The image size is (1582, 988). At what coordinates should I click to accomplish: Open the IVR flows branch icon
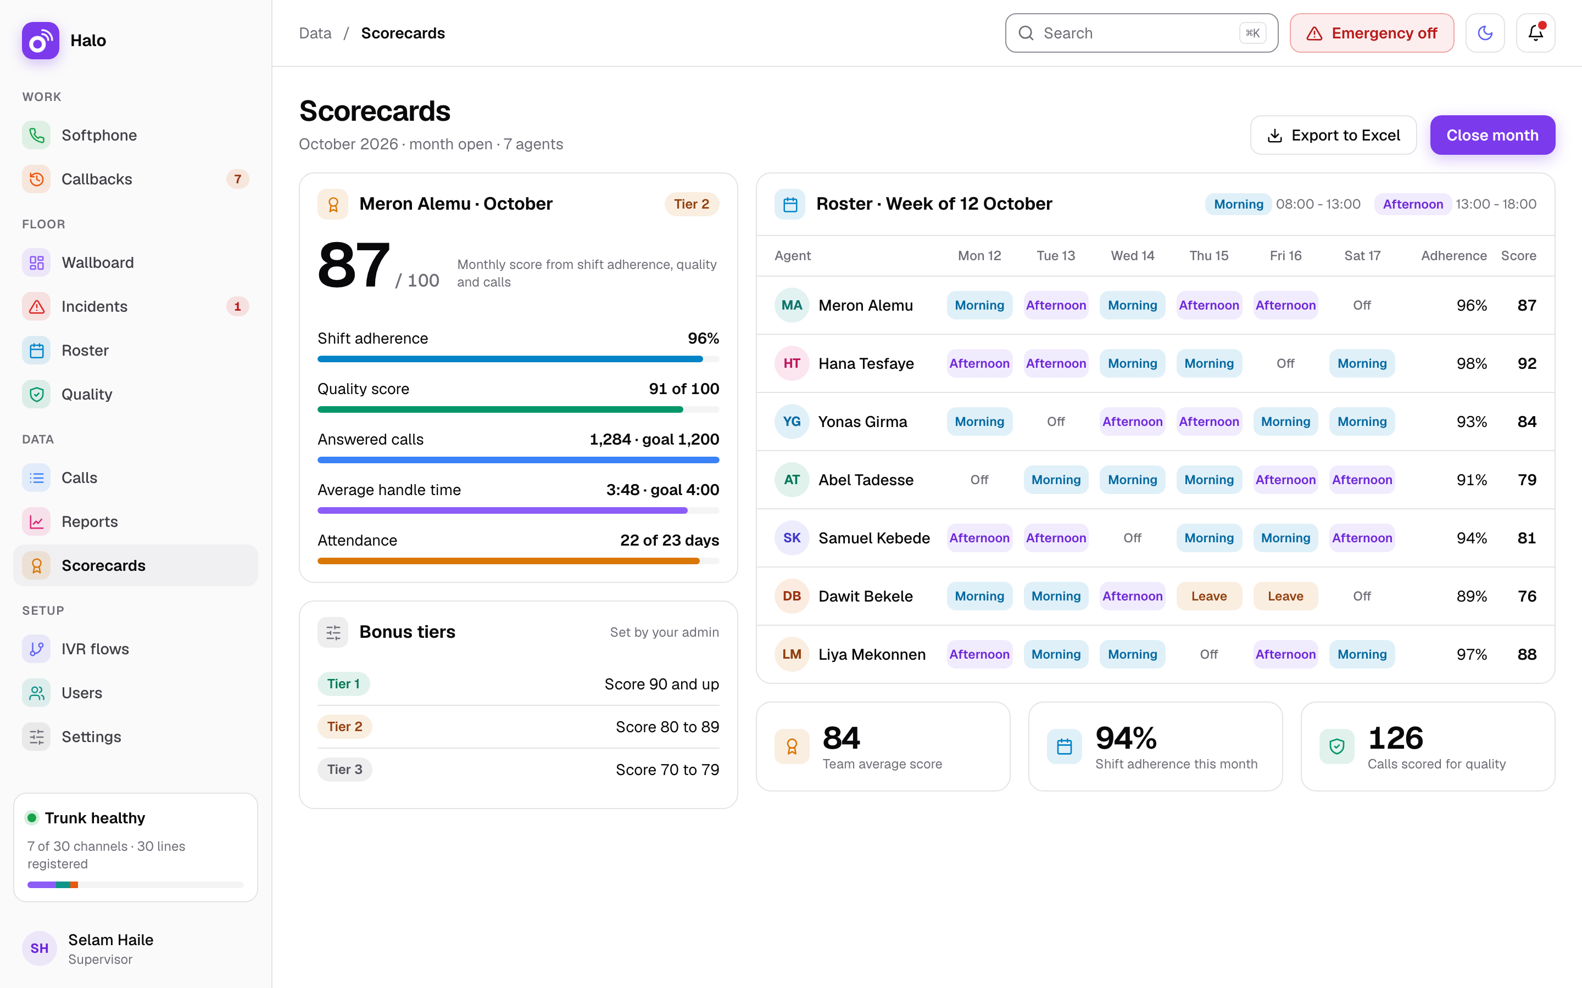click(x=37, y=649)
